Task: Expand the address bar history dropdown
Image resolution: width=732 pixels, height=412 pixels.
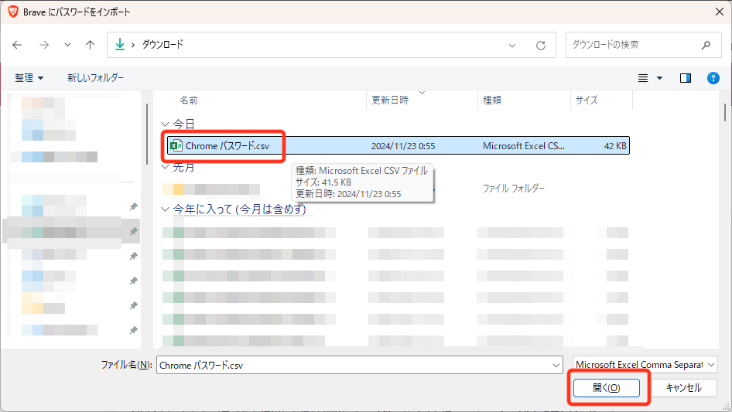Action: (512, 46)
